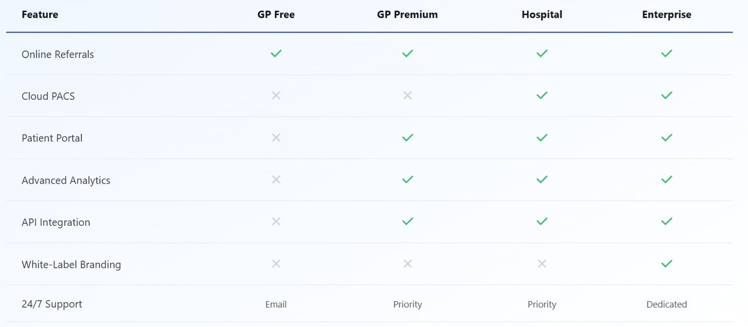This screenshot has width=748, height=327.
Task: Click the Cloud PACS checkmark under Hospital
Action: point(542,96)
